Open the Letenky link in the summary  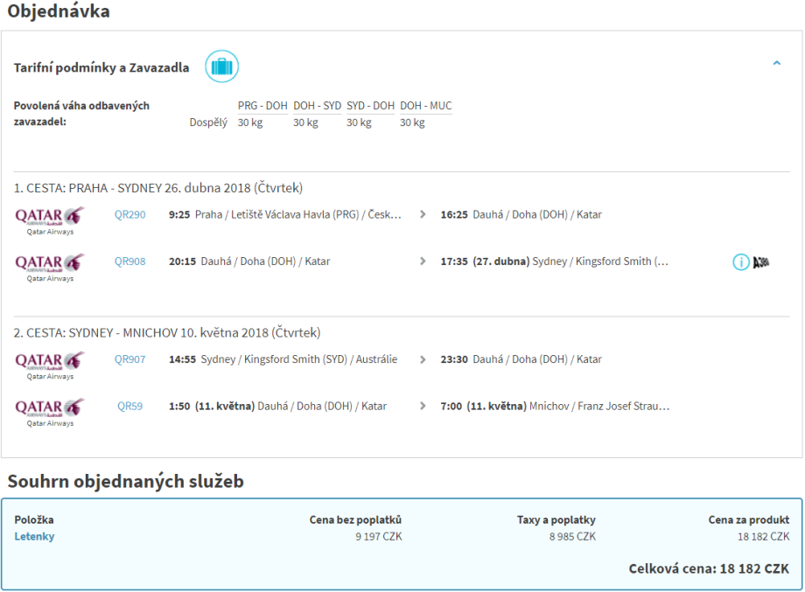pos(34,537)
